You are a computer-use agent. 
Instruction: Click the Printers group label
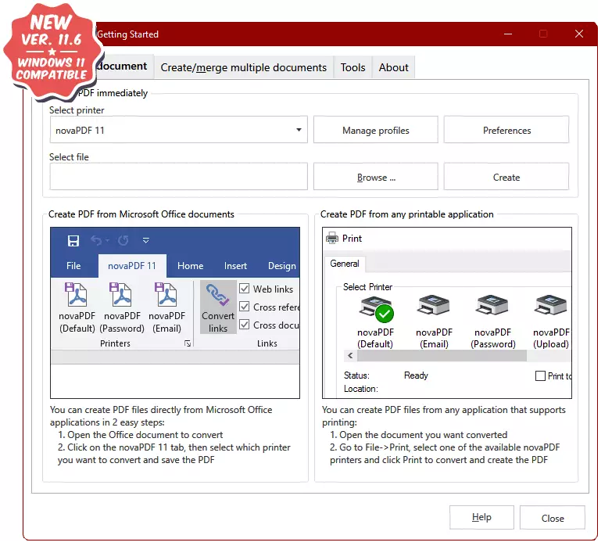(x=115, y=343)
